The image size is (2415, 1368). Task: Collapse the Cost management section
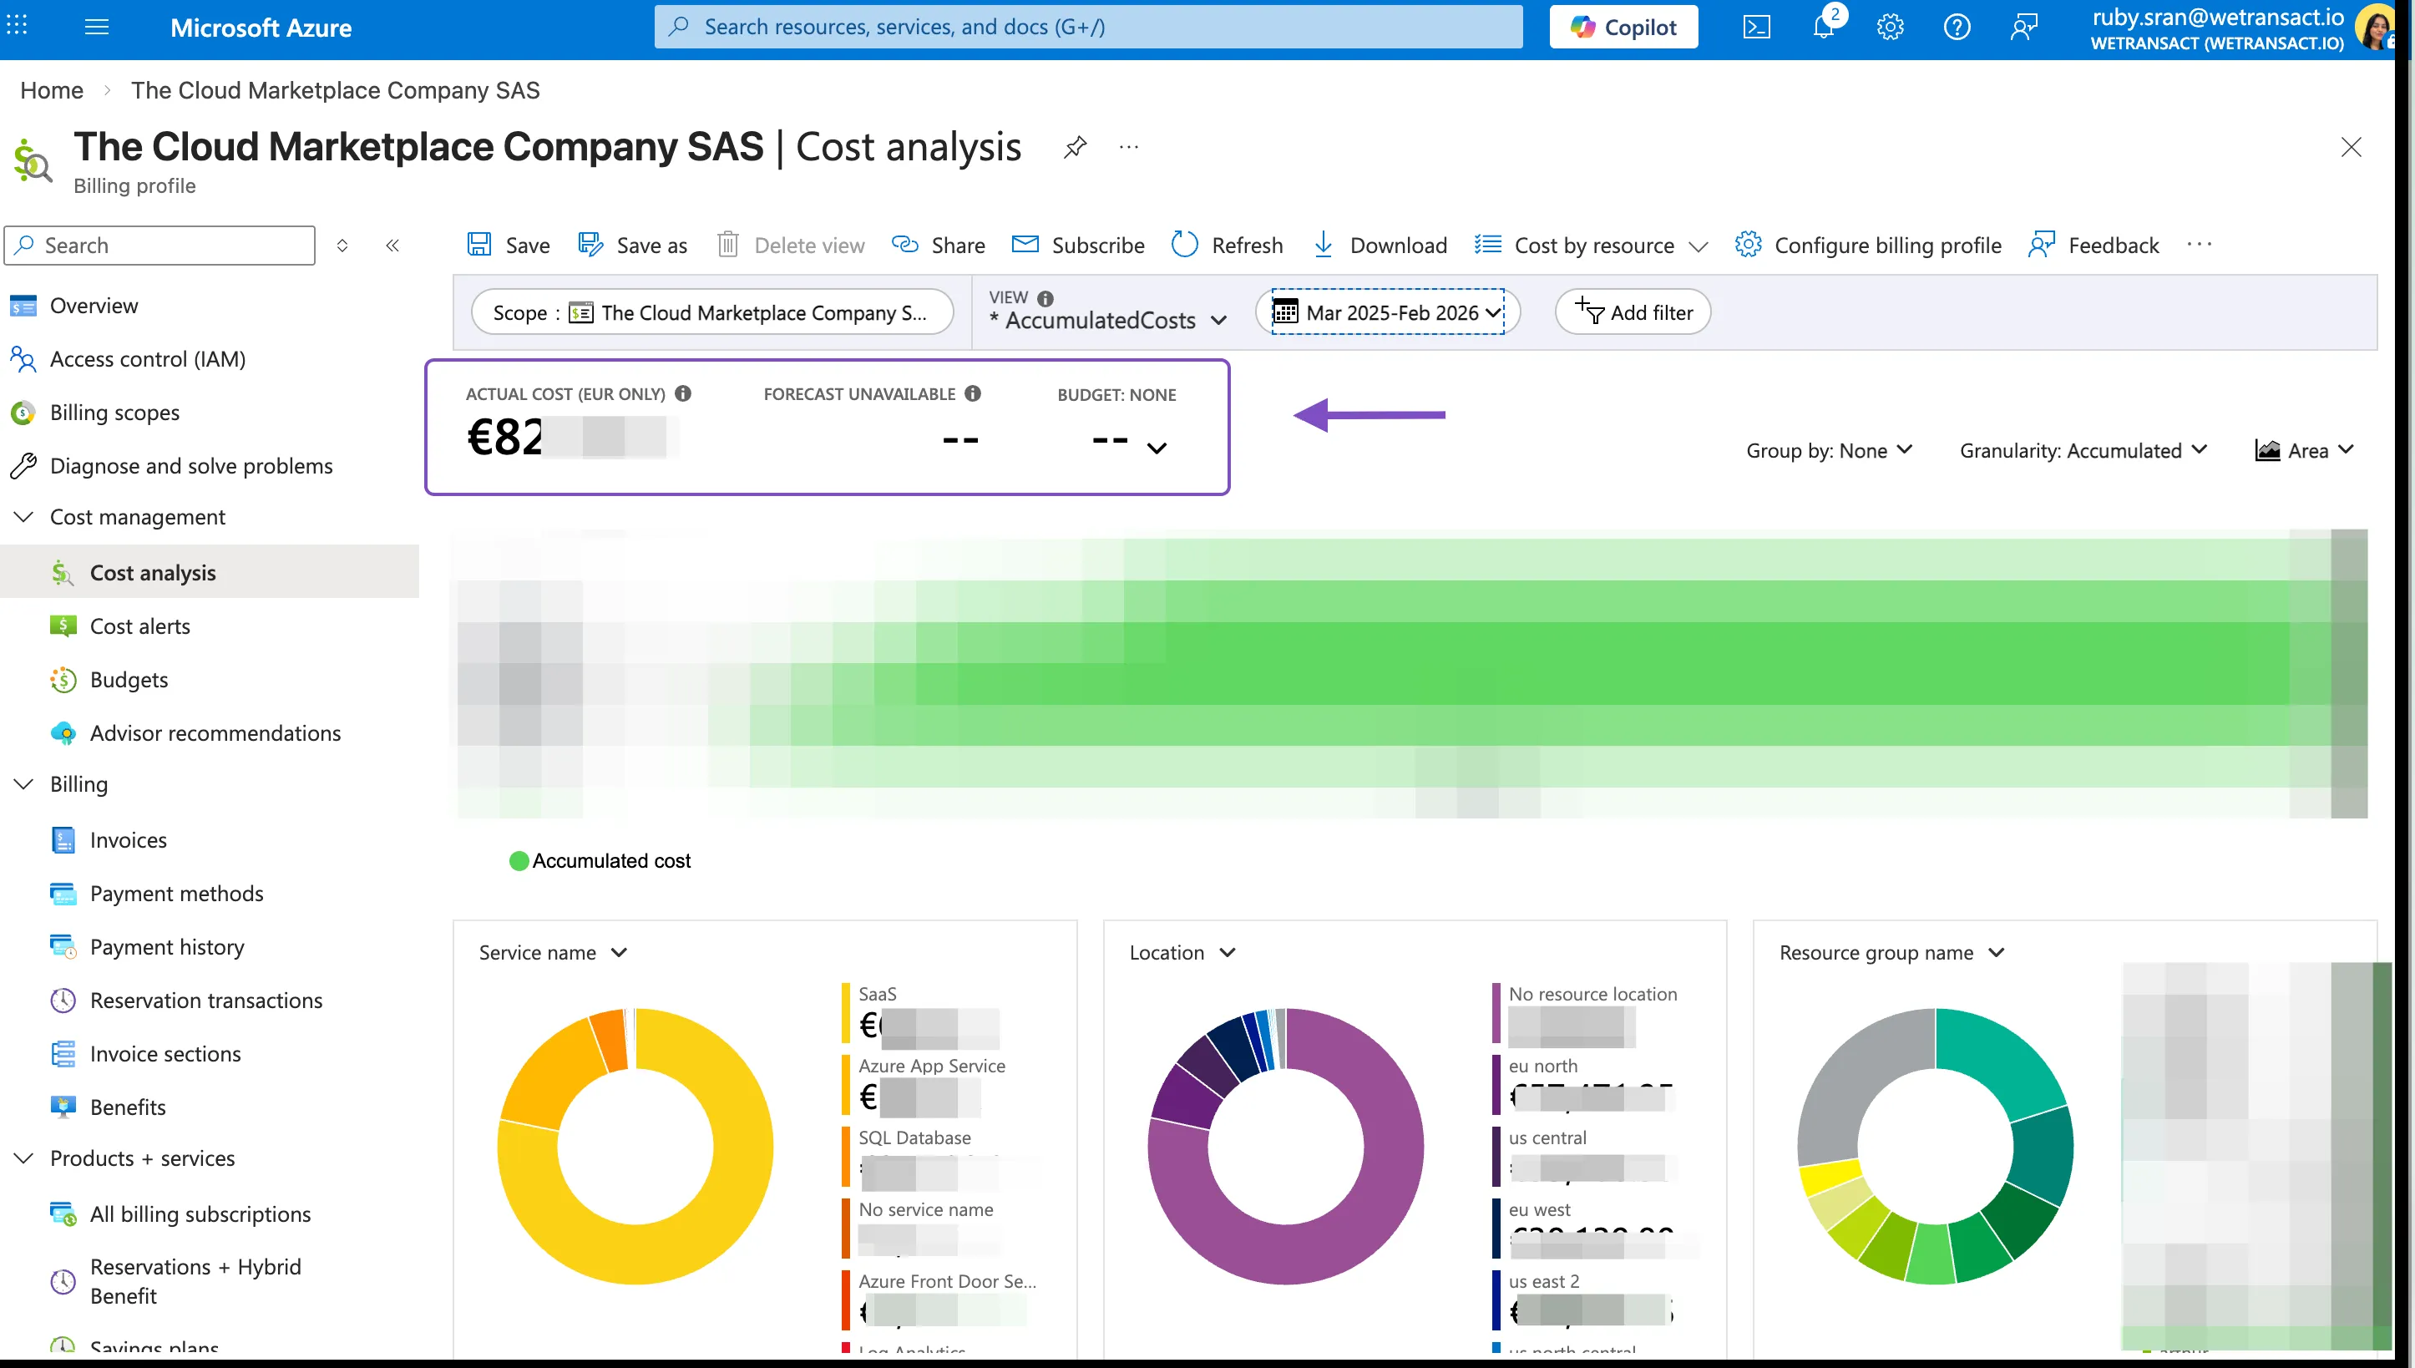(23, 517)
